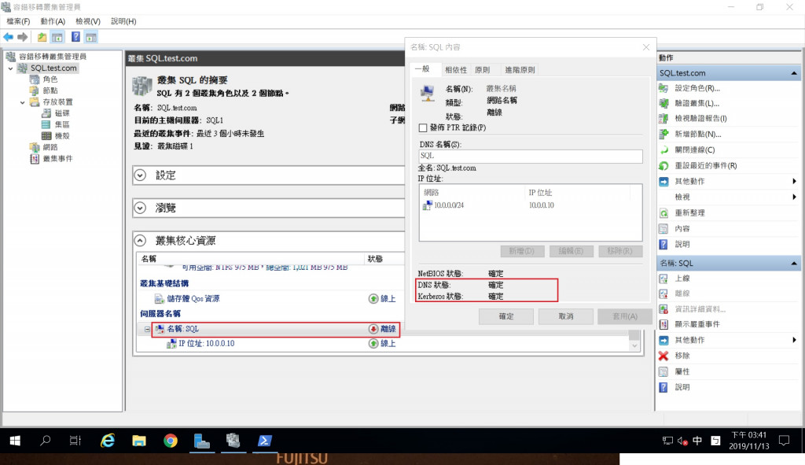This screenshot has width=805, height=465.
Task: Expand the 檢視 submenu arrow
Action: point(794,197)
